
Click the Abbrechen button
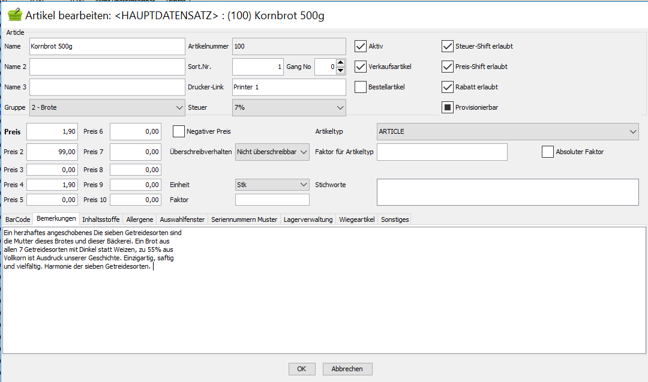coord(347,369)
